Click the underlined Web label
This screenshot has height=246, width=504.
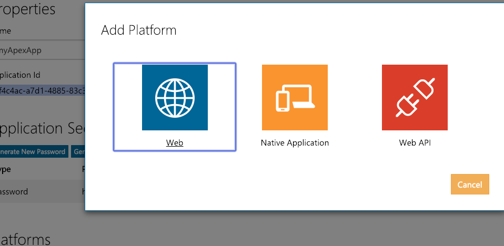175,142
